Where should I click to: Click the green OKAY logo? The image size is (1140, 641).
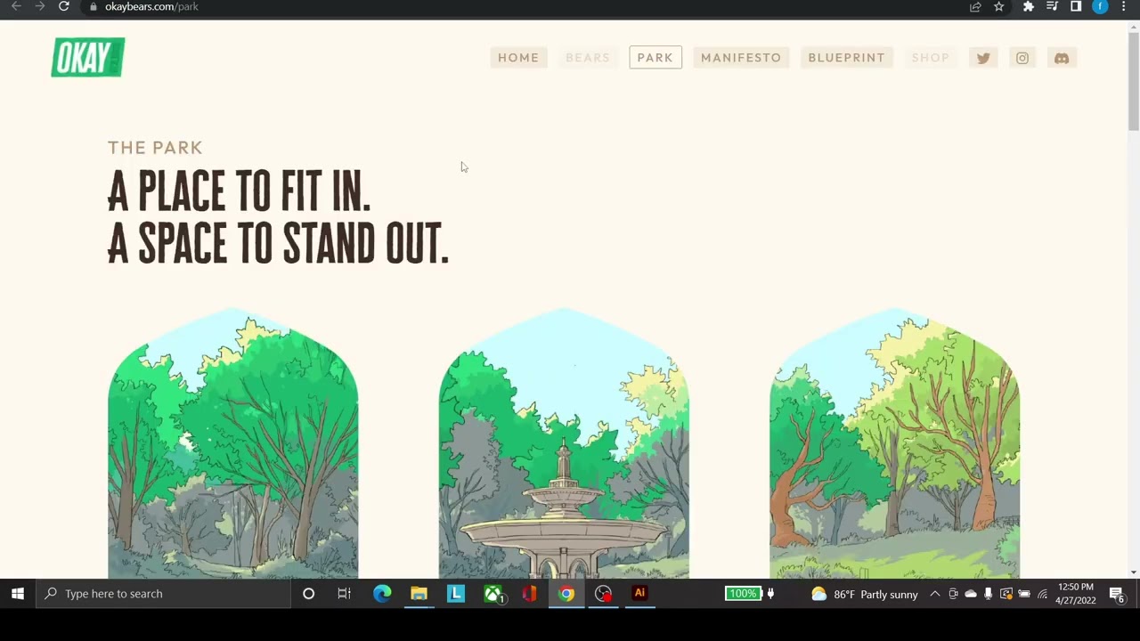(88, 57)
